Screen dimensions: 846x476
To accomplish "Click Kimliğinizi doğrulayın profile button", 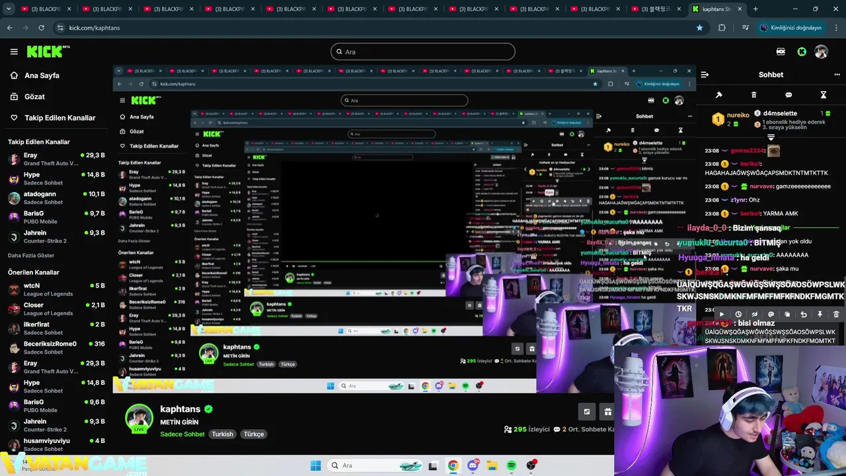I will (790, 28).
